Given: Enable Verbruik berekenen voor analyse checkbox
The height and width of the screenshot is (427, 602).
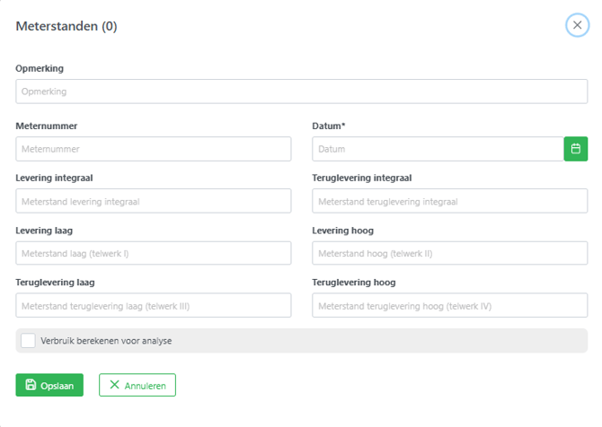Looking at the screenshot, I should tap(28, 341).
